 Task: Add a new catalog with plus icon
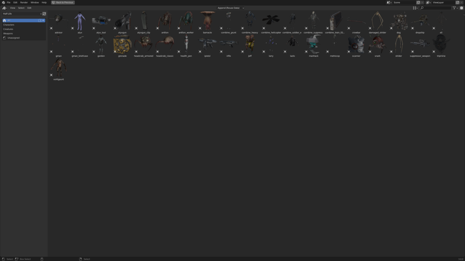point(43,20)
